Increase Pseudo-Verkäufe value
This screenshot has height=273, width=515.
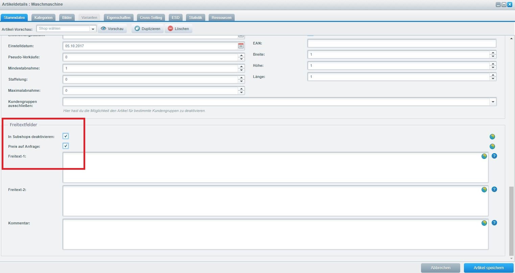tap(241, 55)
